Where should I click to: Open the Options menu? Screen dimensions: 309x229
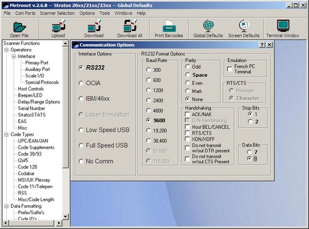pyautogui.click(x=87, y=13)
